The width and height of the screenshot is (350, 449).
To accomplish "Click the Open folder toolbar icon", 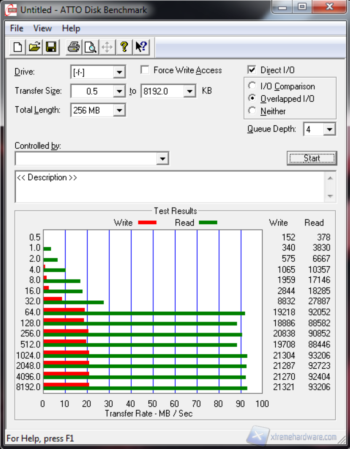I will [x=34, y=47].
